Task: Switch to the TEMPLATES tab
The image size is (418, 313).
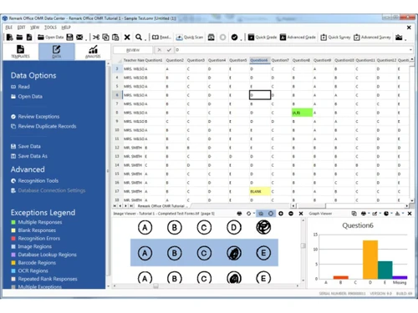Action: tap(20, 52)
